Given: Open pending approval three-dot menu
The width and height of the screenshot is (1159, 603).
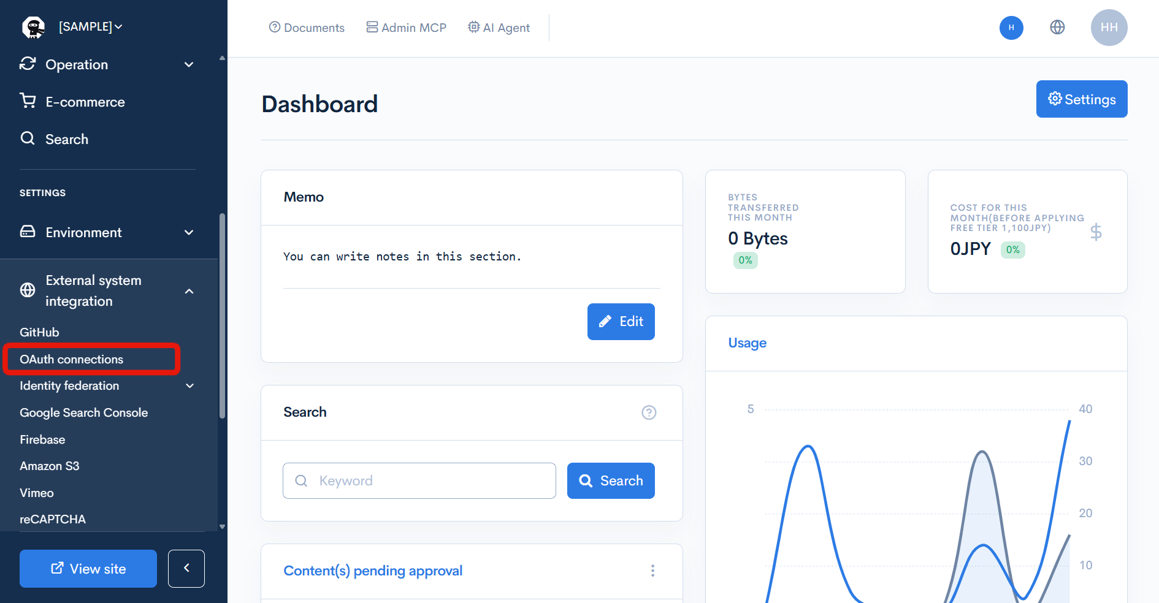Looking at the screenshot, I should click(652, 571).
